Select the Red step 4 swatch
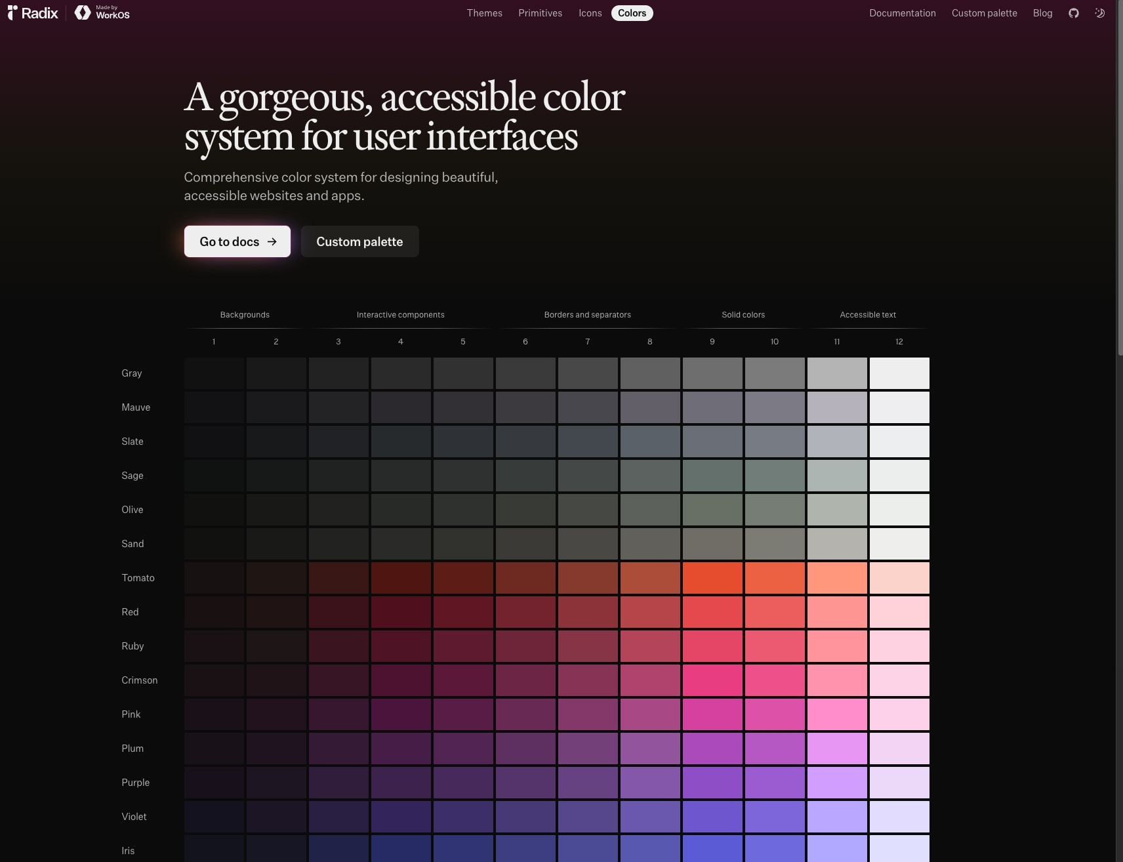 pyautogui.click(x=401, y=612)
